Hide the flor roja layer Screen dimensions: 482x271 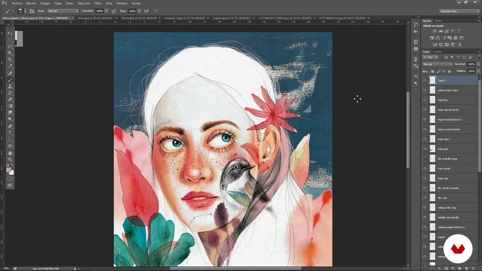tap(425, 198)
